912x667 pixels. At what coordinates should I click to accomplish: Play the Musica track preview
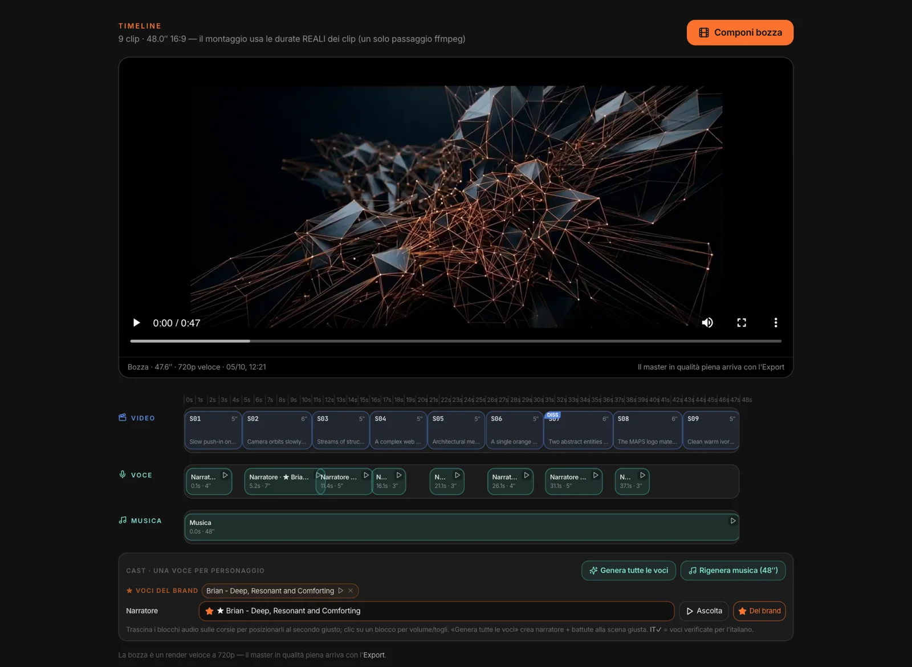tap(733, 520)
